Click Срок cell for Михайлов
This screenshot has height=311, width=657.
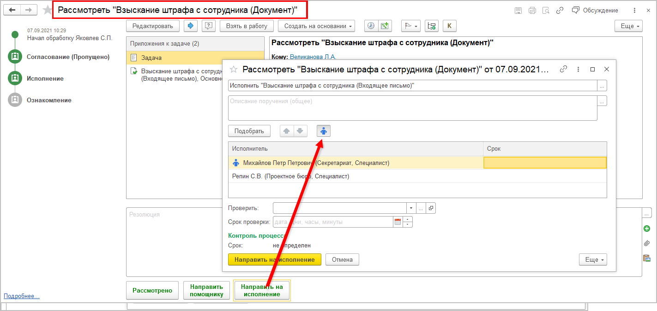[x=545, y=163]
